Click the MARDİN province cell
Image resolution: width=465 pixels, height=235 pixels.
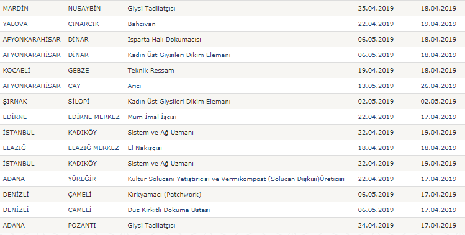(x=16, y=8)
